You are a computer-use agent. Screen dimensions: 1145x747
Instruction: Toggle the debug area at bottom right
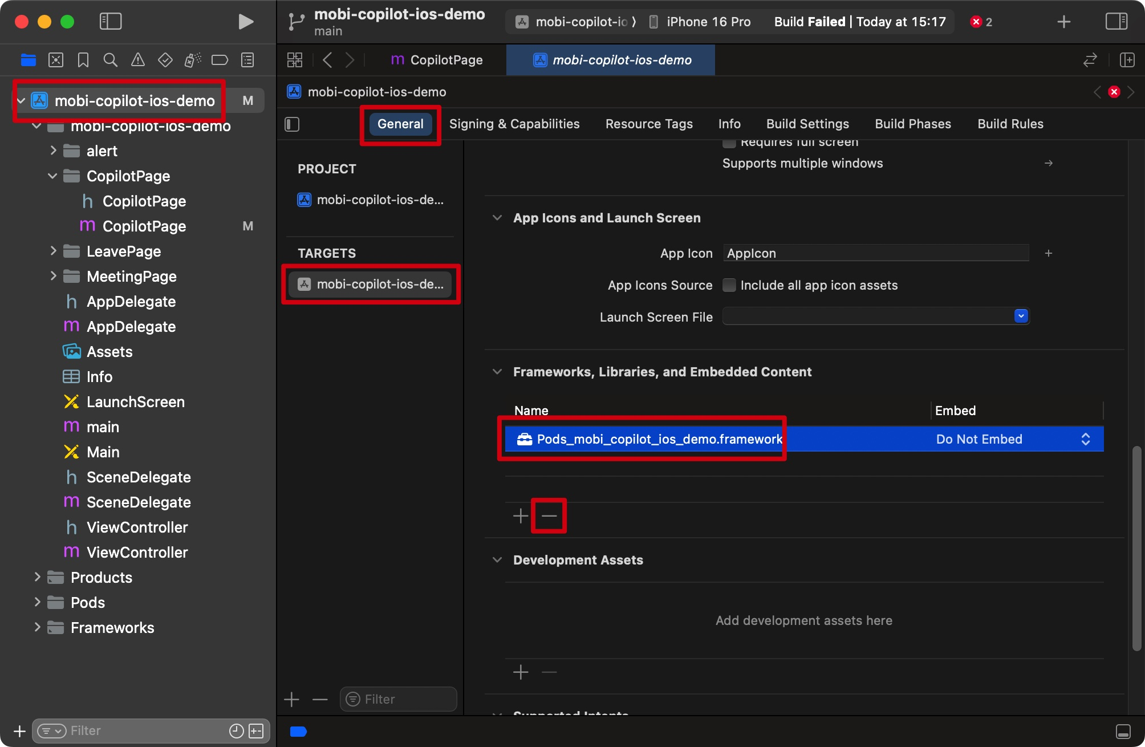1123,732
